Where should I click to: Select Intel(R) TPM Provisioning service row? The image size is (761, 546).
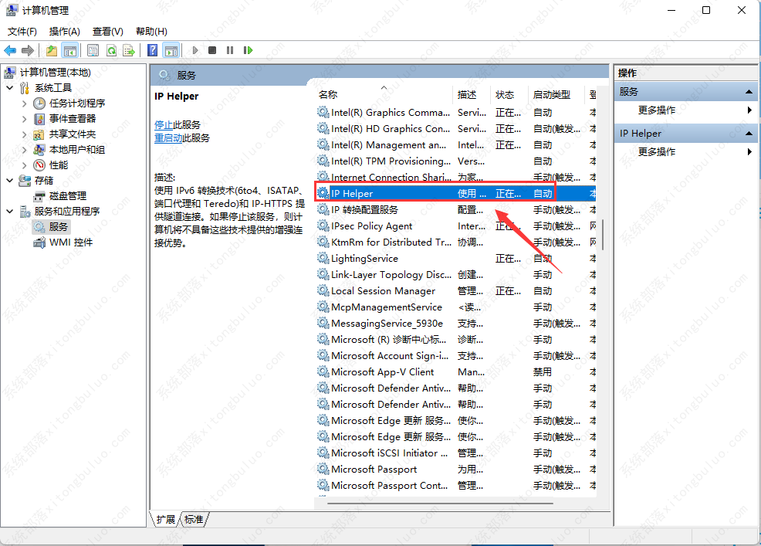coord(456,161)
